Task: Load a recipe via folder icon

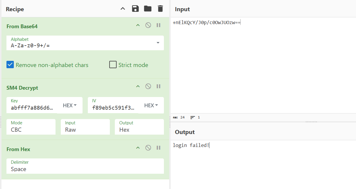Action: pyautogui.click(x=148, y=9)
